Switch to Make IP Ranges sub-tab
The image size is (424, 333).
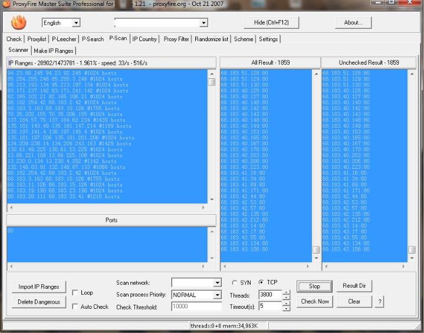[54, 51]
